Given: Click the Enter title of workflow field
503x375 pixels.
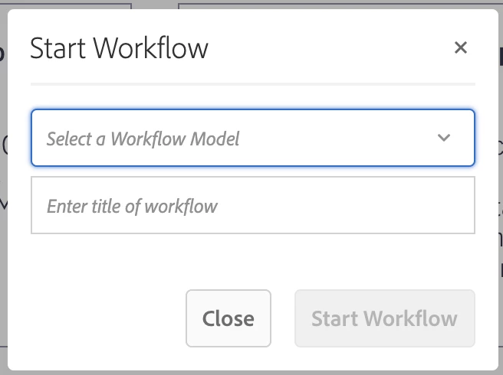Looking at the screenshot, I should coord(252,206).
